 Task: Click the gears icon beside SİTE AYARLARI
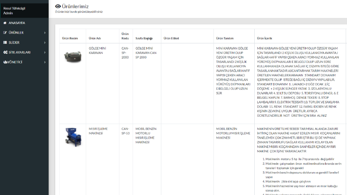[5, 52]
